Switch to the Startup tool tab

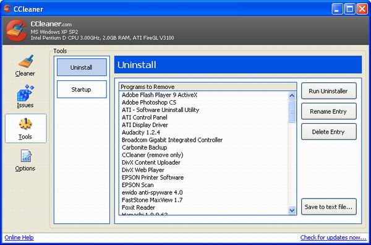click(82, 90)
